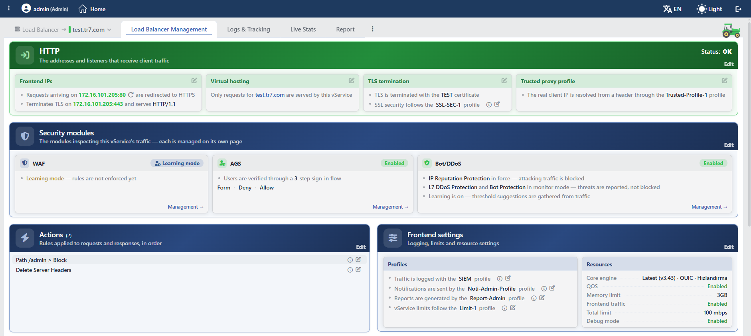Click the page's vertical scrollbar

click(749, 123)
